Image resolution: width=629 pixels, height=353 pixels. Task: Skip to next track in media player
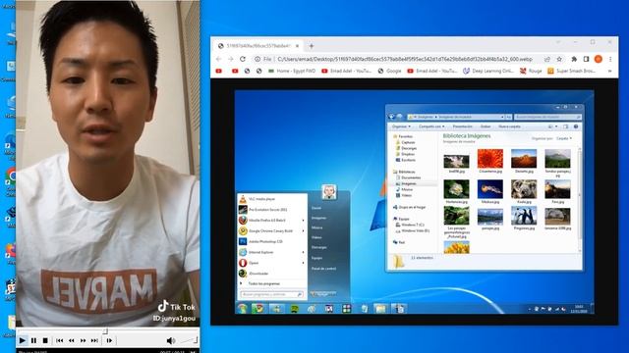(94, 340)
